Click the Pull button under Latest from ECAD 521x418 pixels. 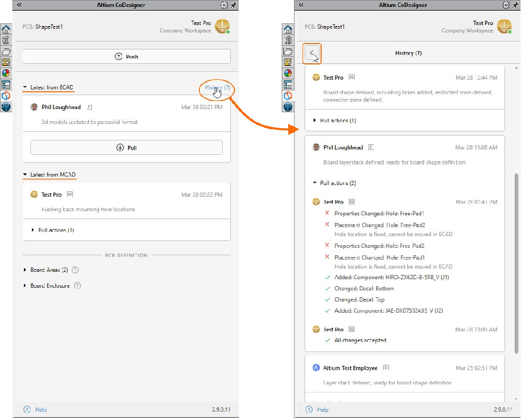tap(127, 147)
